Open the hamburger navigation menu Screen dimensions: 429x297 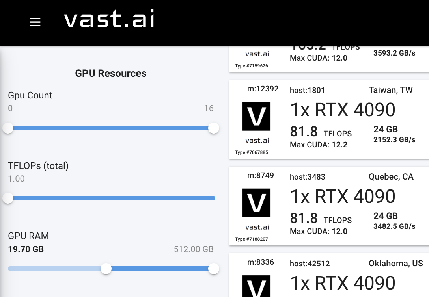[35, 22]
